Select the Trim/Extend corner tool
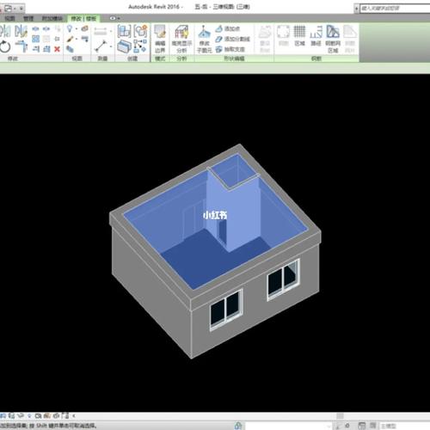The height and width of the screenshot is (430, 430). click(x=21, y=47)
